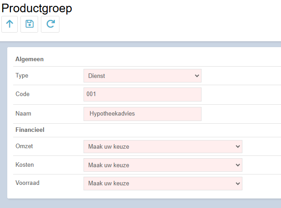Click the up arrow back icon
This screenshot has width=281, height=208.
click(10, 24)
